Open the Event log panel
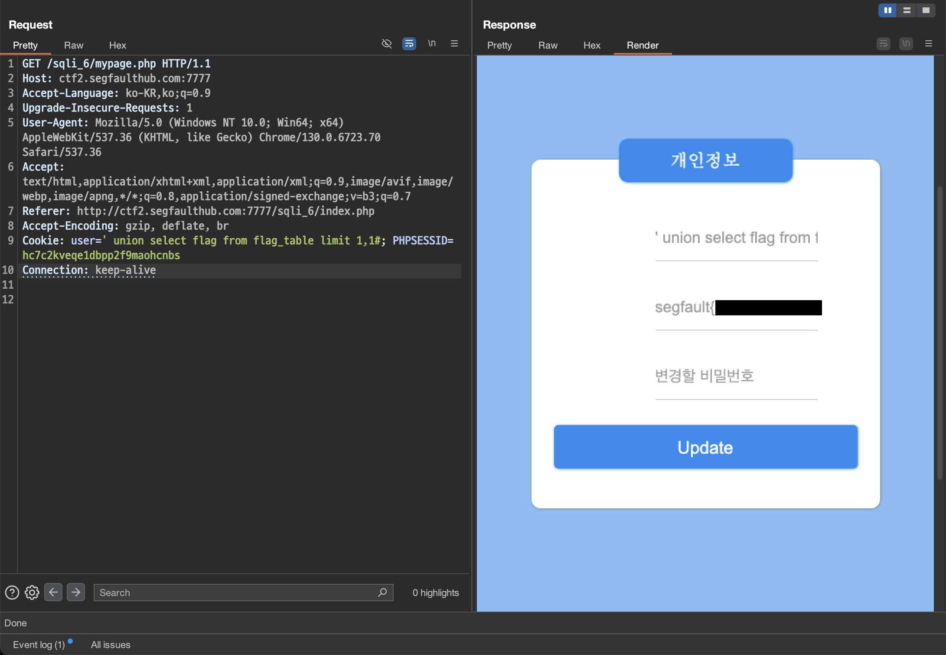This screenshot has width=946, height=655. 39,645
